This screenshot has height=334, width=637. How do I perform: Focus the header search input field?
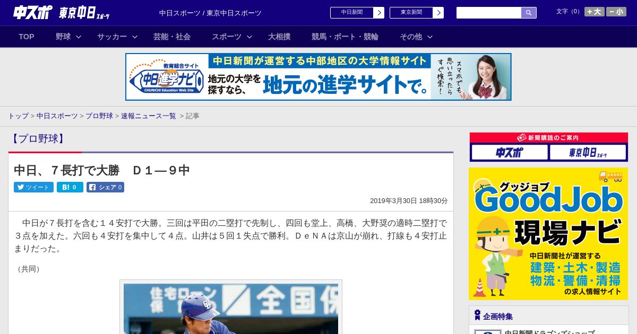tap(489, 13)
